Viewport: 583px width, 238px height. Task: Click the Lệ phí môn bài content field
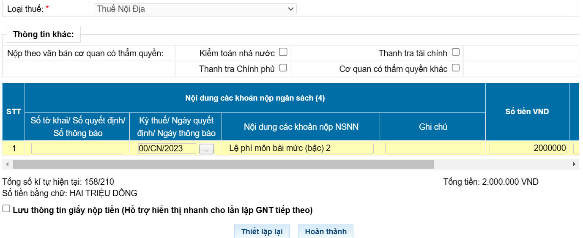[x=301, y=148]
